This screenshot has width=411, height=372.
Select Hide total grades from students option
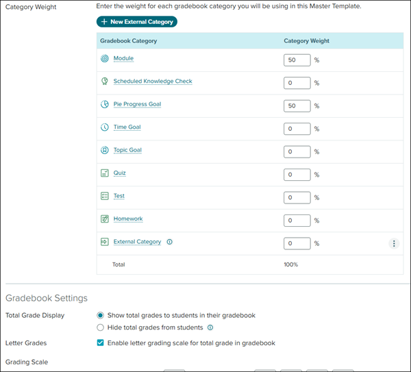click(101, 328)
